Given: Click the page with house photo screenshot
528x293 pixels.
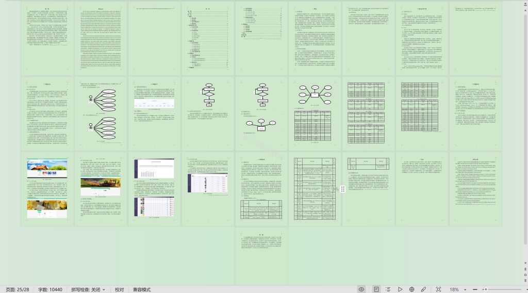Looking at the screenshot, I should click(47, 189).
